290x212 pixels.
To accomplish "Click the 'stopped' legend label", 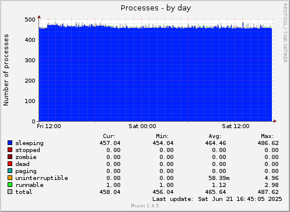I will pos(27,150).
